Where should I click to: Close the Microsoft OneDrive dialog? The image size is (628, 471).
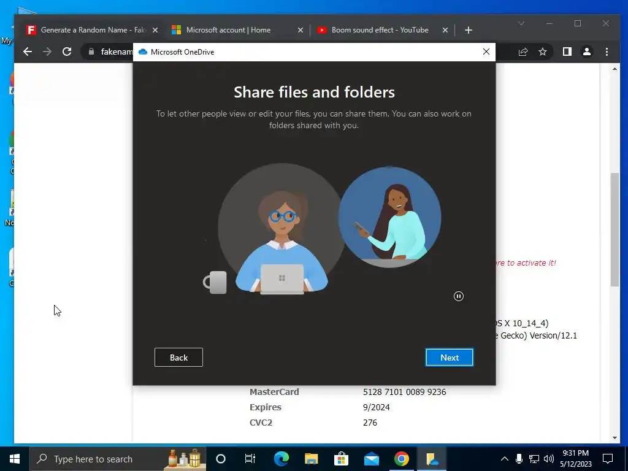pyautogui.click(x=486, y=52)
